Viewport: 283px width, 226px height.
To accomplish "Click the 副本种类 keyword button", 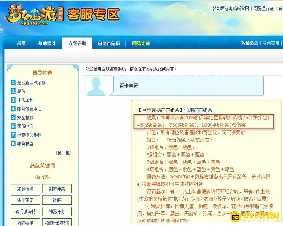I will tap(57, 189).
